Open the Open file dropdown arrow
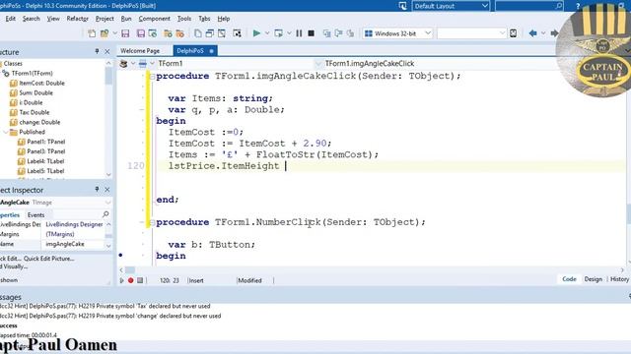631x354 pixels. [x=114, y=33]
